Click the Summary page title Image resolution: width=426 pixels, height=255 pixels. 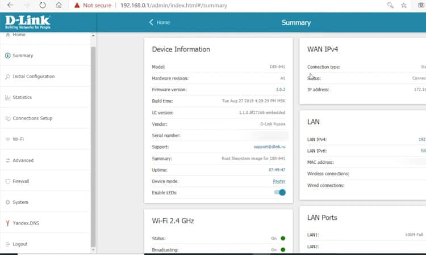click(x=296, y=23)
